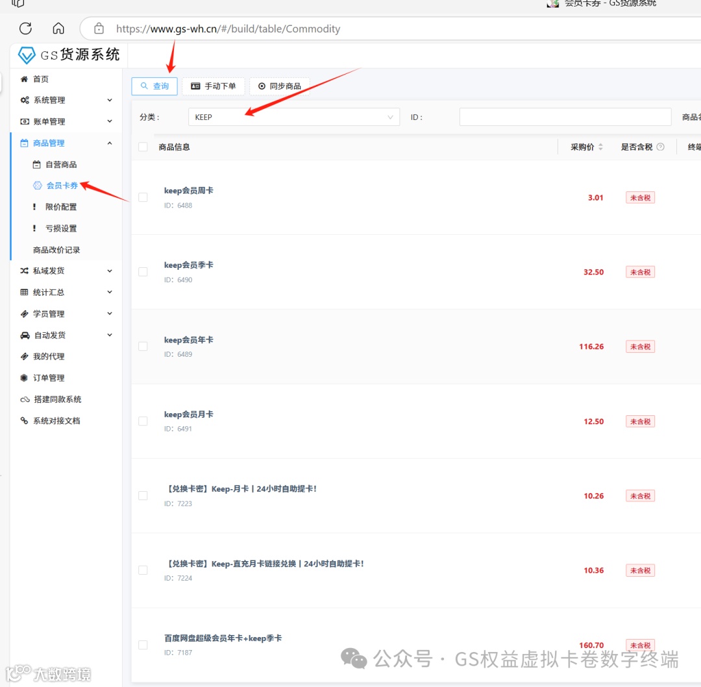Expand 学员管理 with its chevron
Image resolution: width=701 pixels, height=687 pixels.
[110, 313]
